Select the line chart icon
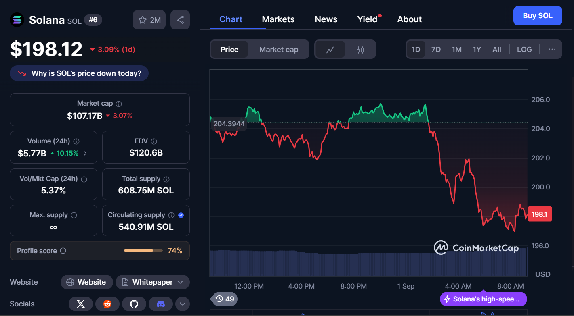The height and width of the screenshot is (316, 574). click(330, 50)
